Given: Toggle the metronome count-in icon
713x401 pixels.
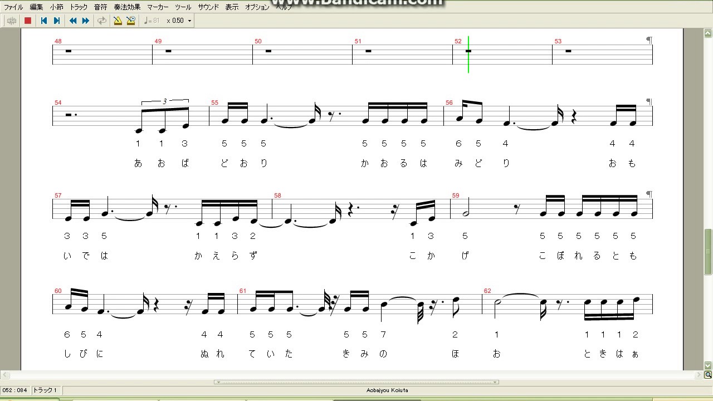Looking at the screenshot, I should [x=131, y=21].
